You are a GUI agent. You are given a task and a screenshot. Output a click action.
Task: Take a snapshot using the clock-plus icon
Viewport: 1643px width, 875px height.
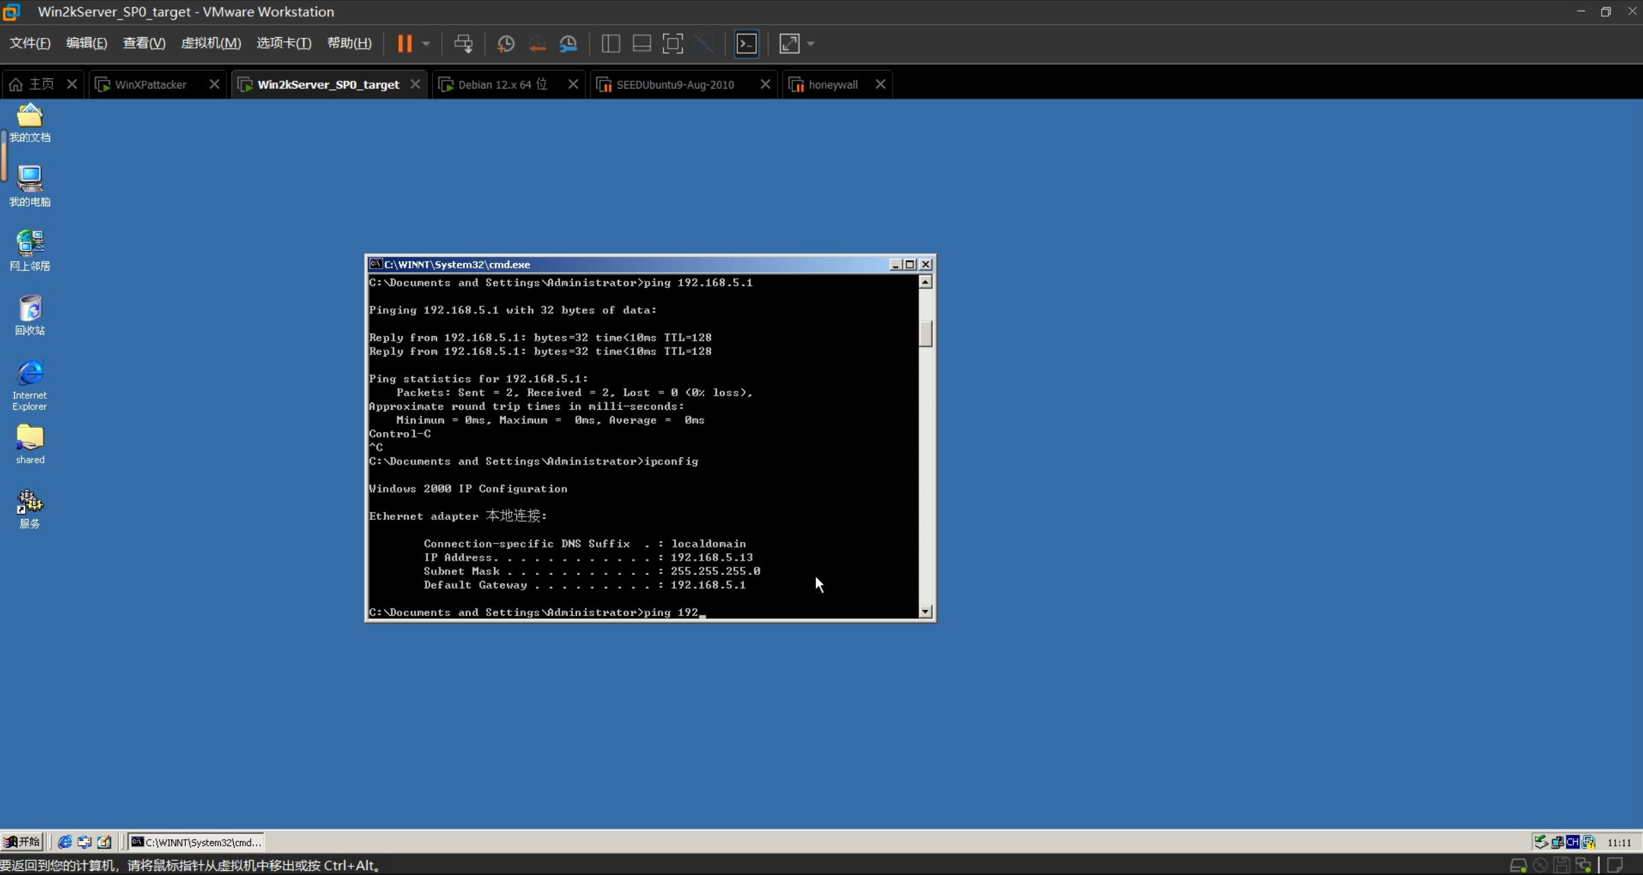[x=506, y=44]
